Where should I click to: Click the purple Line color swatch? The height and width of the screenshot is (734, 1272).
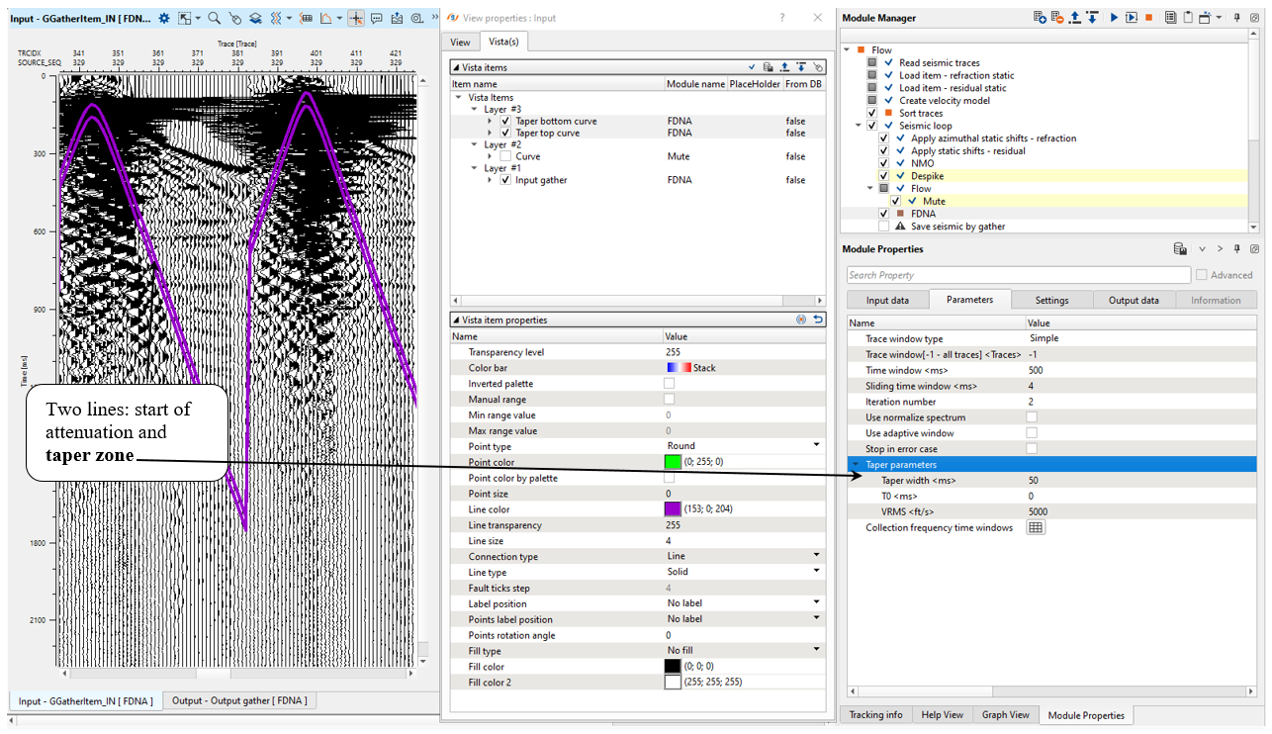point(673,509)
